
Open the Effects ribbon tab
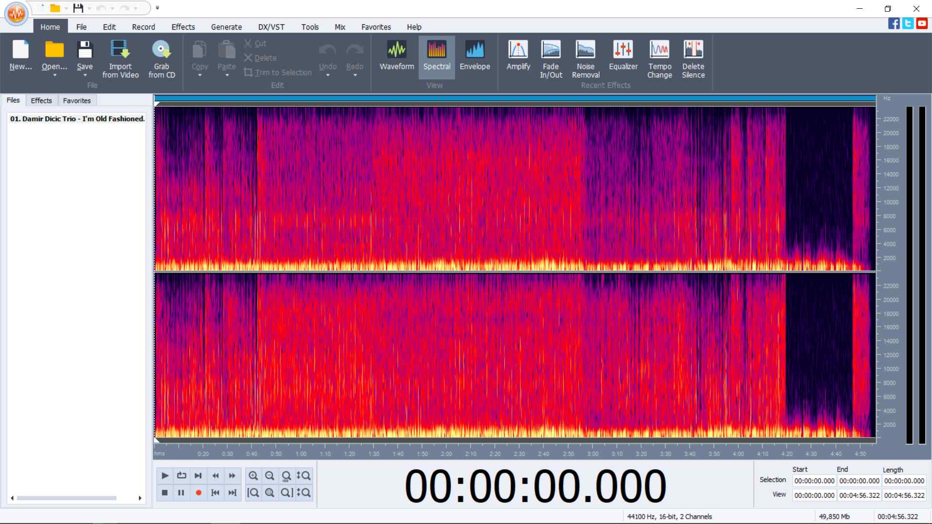[183, 27]
